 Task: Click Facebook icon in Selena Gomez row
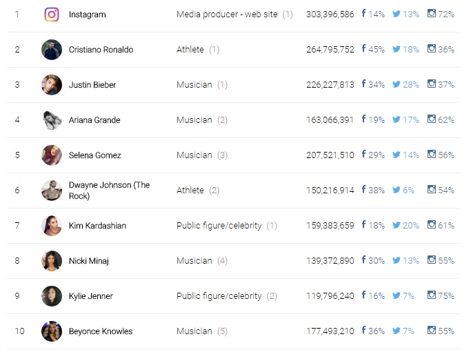click(x=363, y=154)
